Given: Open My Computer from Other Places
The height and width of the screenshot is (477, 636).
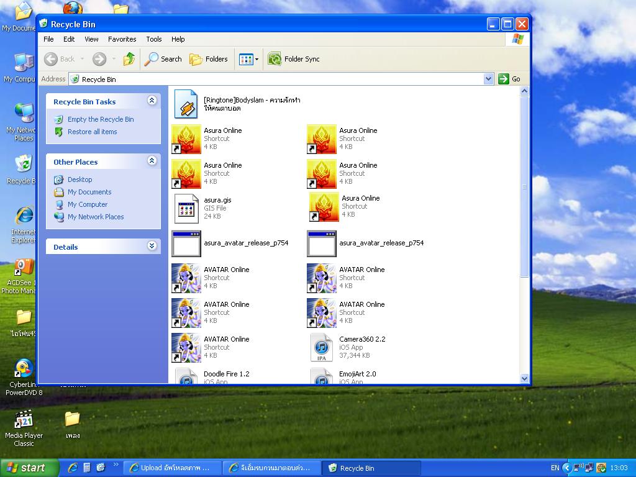Looking at the screenshot, I should (88, 204).
